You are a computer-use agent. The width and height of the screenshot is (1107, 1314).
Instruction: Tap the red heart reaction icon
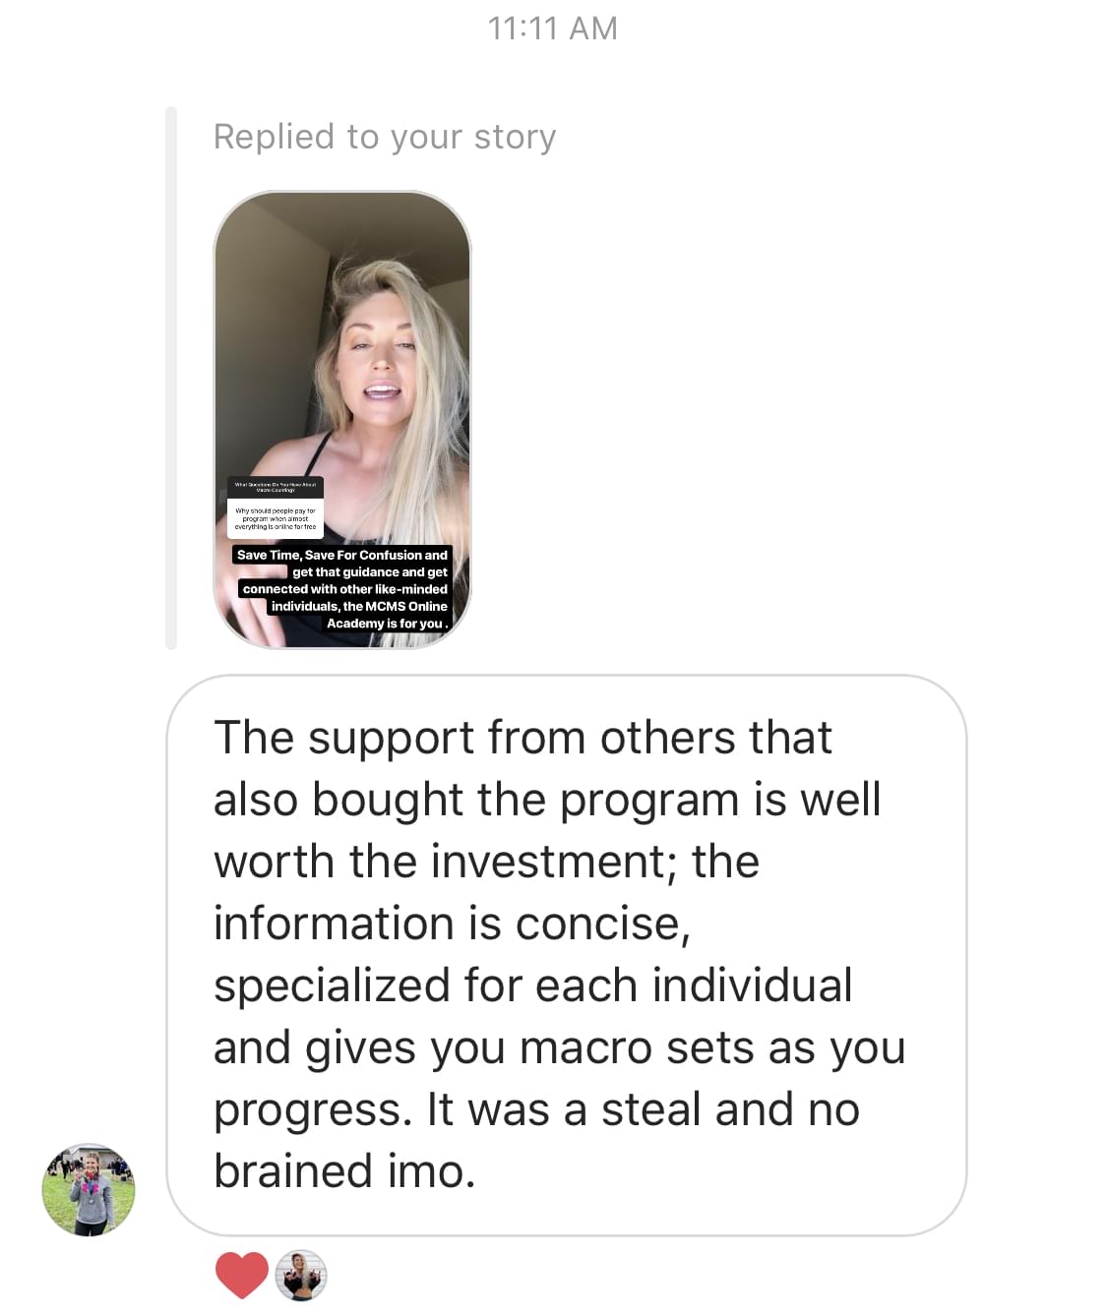tap(242, 1276)
